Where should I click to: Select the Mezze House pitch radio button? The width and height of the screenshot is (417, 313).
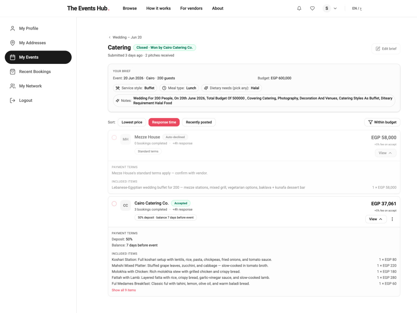point(114,137)
